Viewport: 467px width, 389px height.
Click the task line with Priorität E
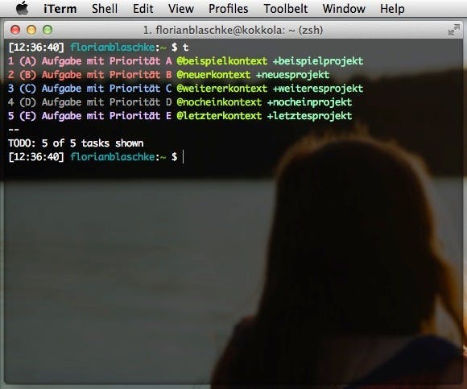click(180, 116)
